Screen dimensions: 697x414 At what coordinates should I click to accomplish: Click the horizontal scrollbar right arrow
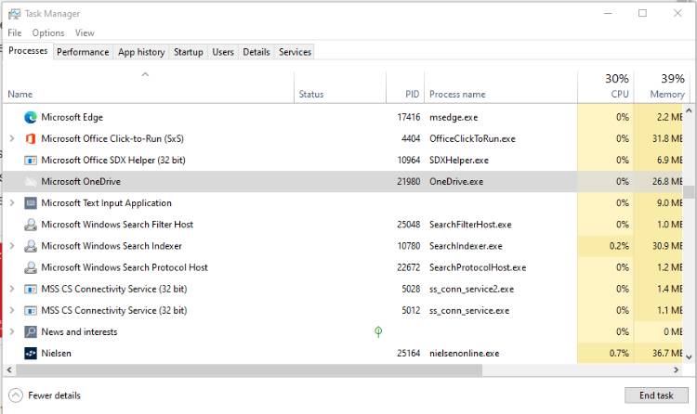pyautogui.click(x=677, y=369)
